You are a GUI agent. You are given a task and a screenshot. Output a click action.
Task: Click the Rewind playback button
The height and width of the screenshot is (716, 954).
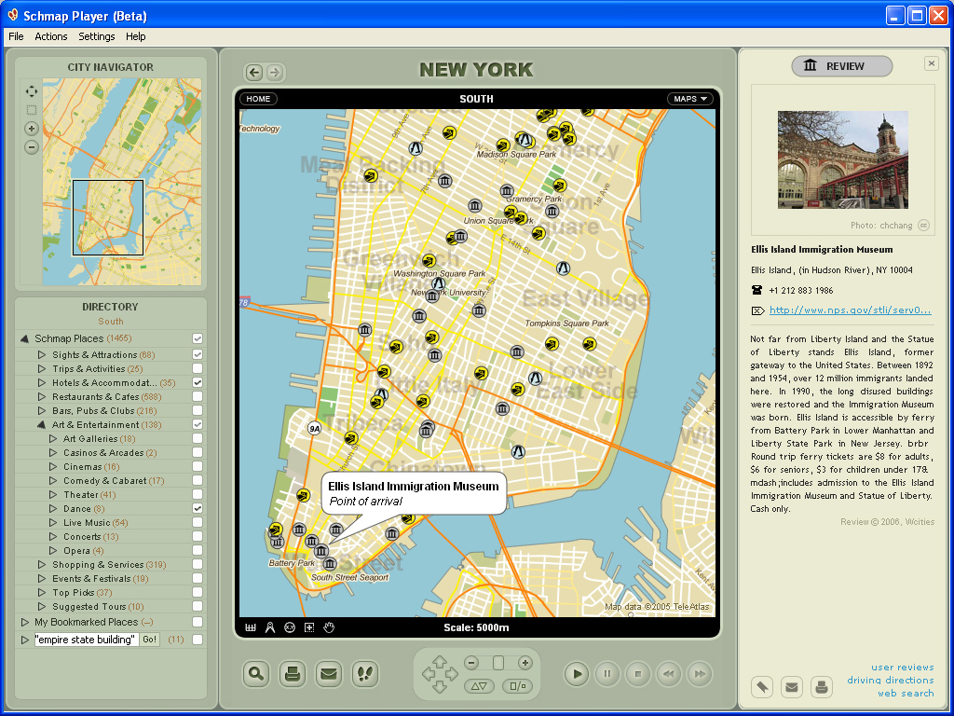coord(669,674)
